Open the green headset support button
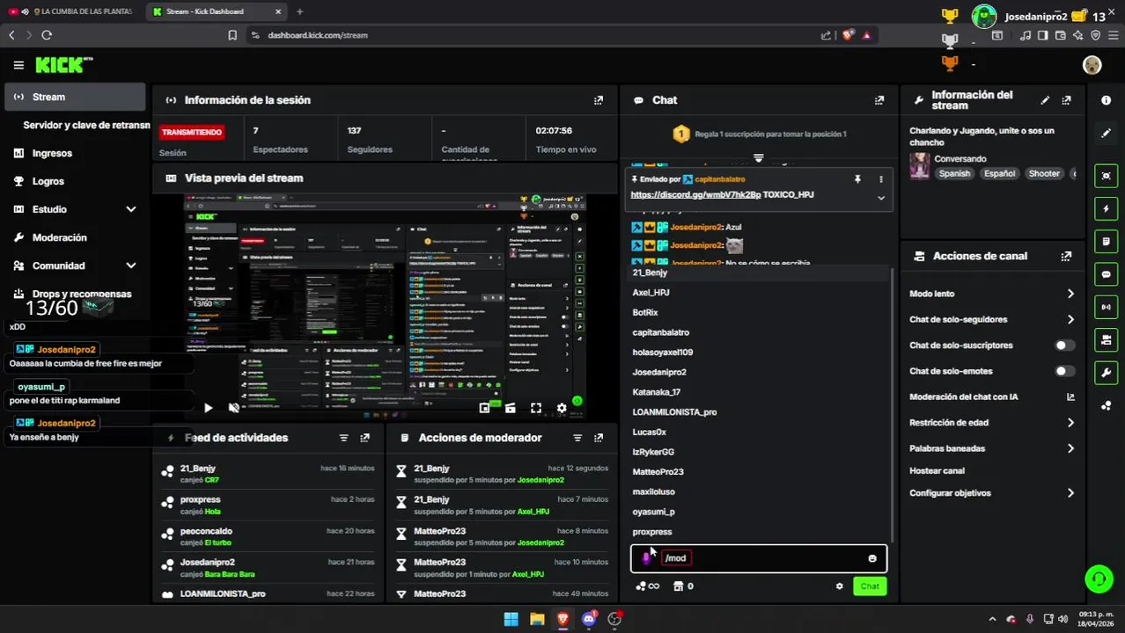The height and width of the screenshot is (633, 1125). click(1099, 578)
